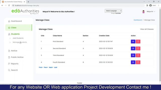Delete the First Standard class
Viewport: 161px width, 90px height.
[x=138, y=41]
